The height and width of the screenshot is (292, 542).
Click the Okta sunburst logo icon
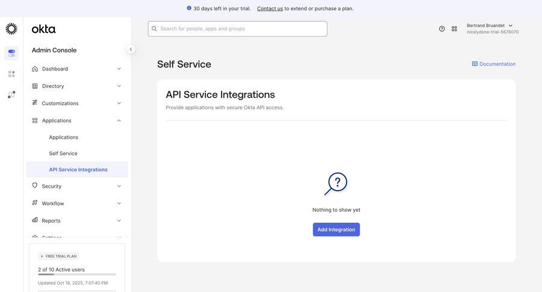(11, 29)
